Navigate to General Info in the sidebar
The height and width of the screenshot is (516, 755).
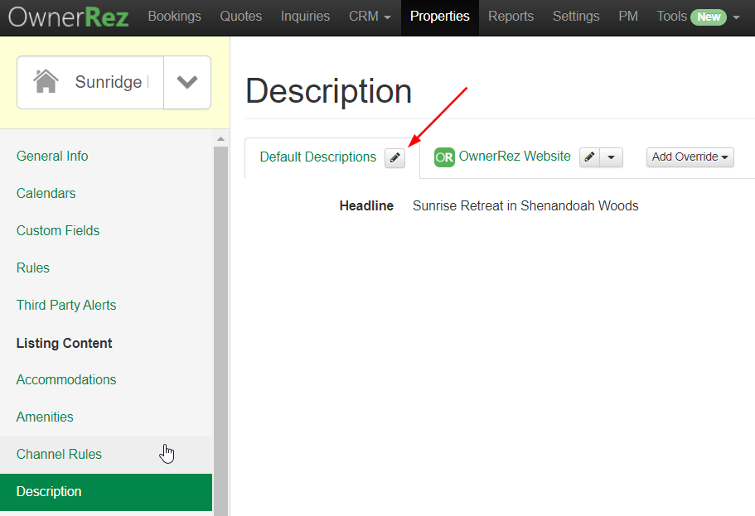(x=52, y=156)
